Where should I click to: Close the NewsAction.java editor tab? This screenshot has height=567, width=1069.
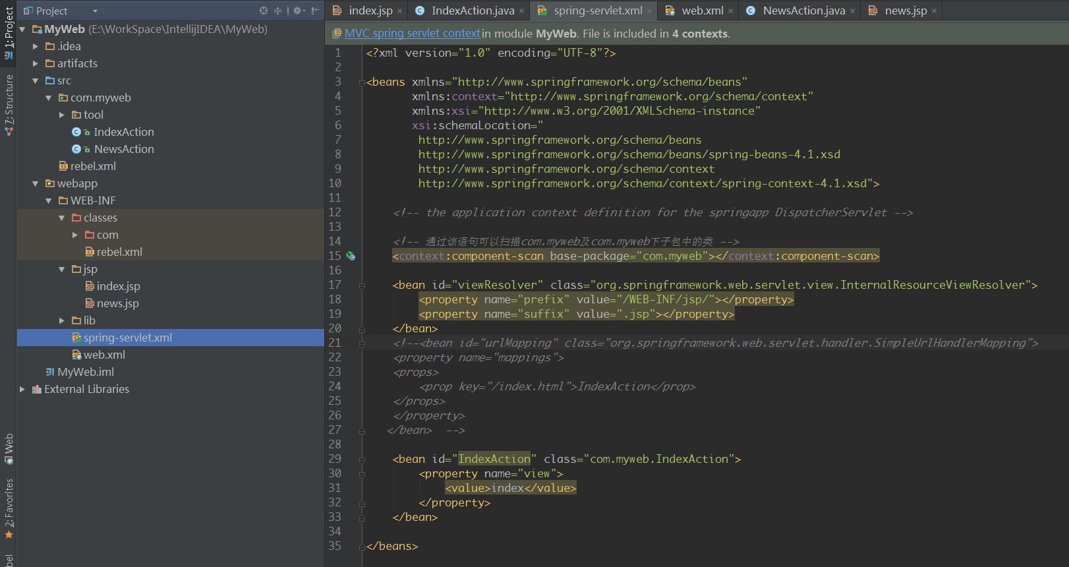coord(852,11)
